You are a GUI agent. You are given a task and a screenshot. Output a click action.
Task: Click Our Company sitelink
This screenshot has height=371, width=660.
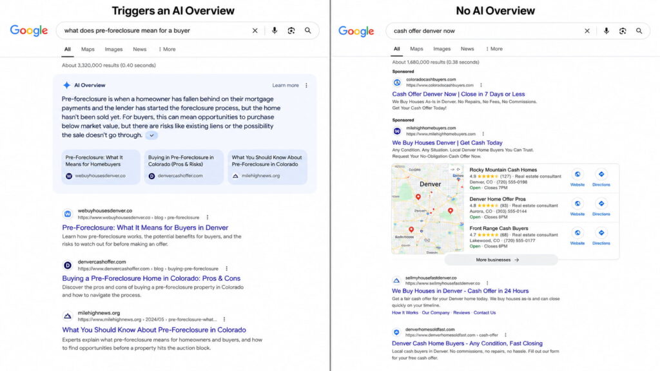(436, 313)
